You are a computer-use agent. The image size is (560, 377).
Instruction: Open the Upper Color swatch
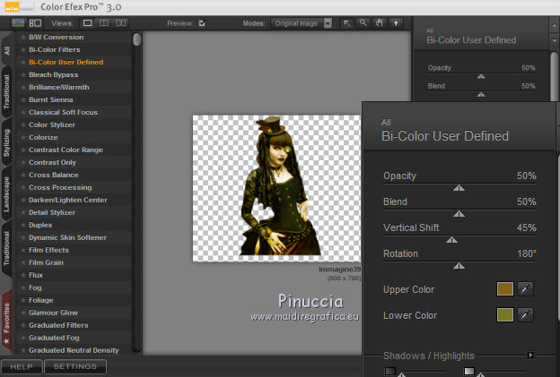[x=506, y=289]
